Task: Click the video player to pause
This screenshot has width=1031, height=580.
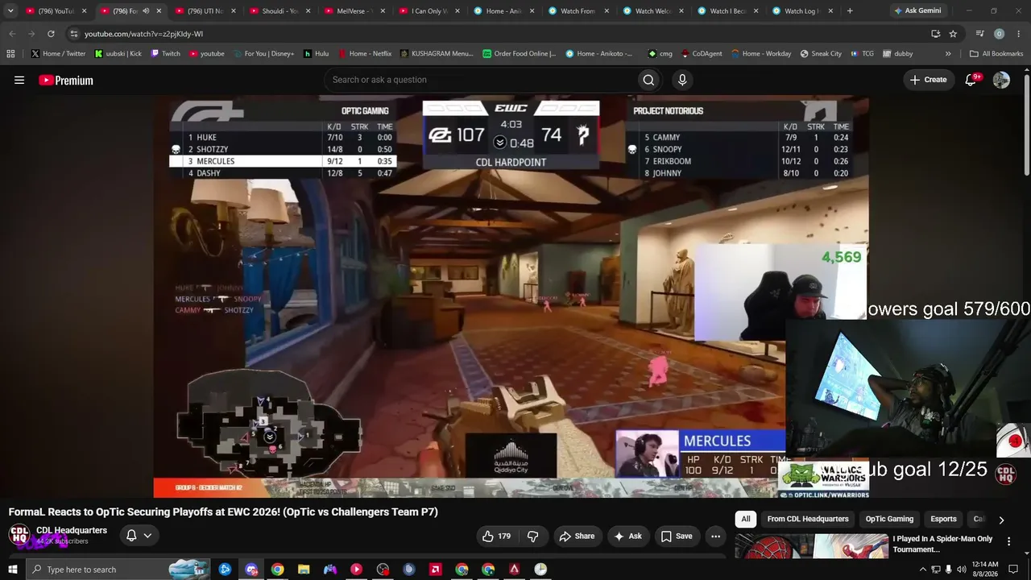Action: click(511, 296)
